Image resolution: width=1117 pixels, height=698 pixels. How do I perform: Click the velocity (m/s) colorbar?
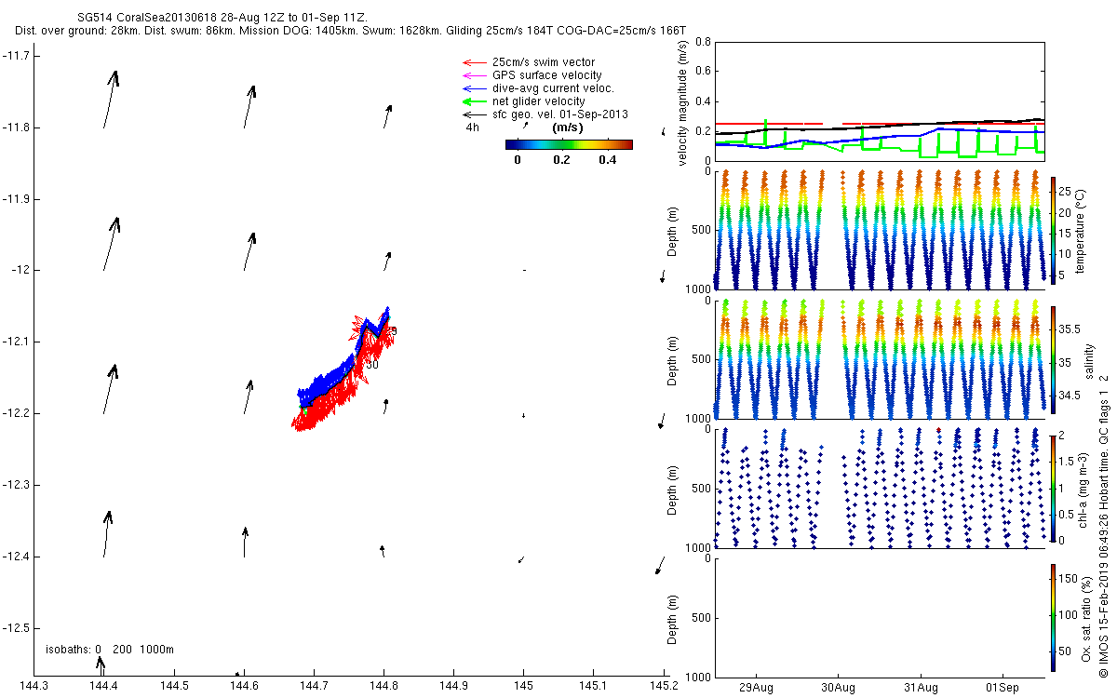click(569, 144)
